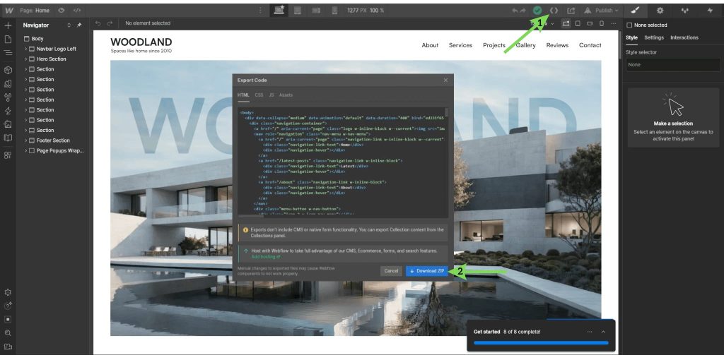Select the desktop base breakpoint icon
This screenshot has width=724, height=355.
279,10
